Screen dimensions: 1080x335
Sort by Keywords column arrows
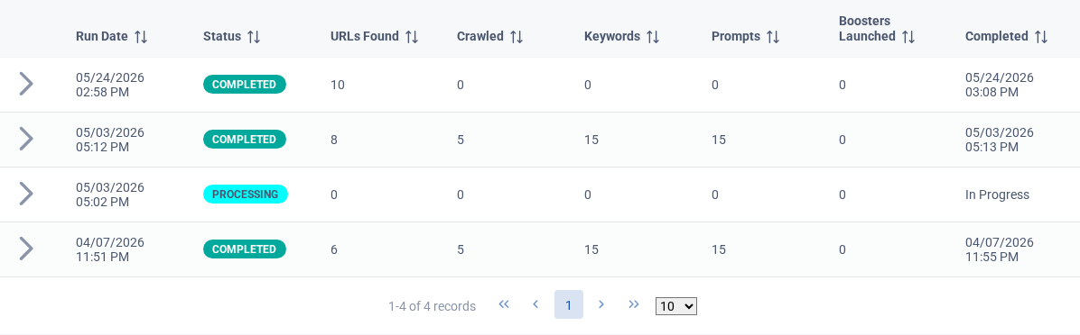652,37
